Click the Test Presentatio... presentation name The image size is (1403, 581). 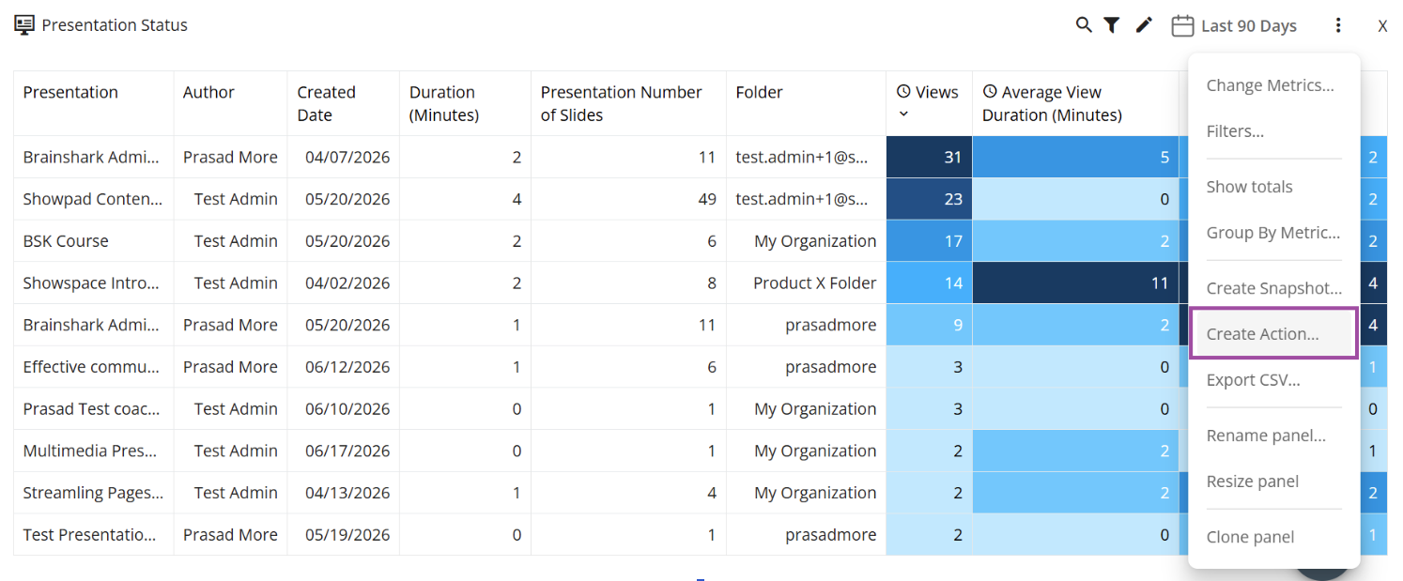[90, 535]
